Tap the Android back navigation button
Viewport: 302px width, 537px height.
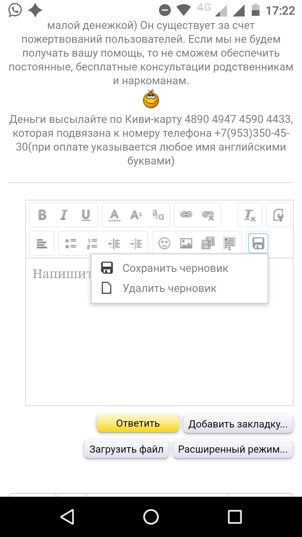67,517
